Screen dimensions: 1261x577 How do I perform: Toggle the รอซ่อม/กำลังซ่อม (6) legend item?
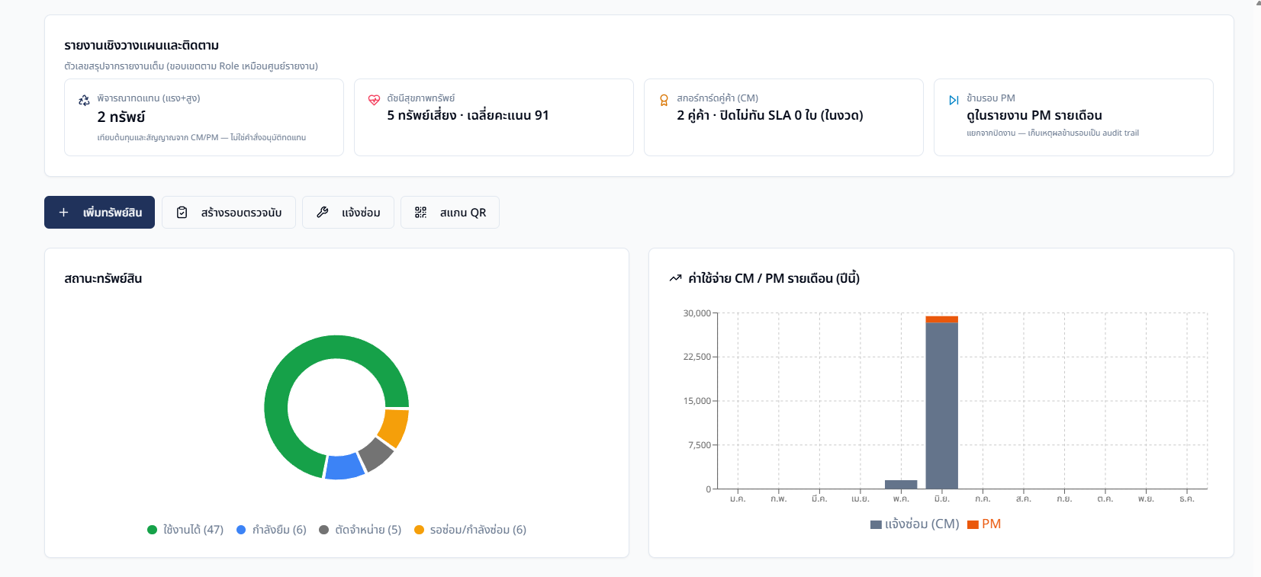pyautogui.click(x=470, y=530)
